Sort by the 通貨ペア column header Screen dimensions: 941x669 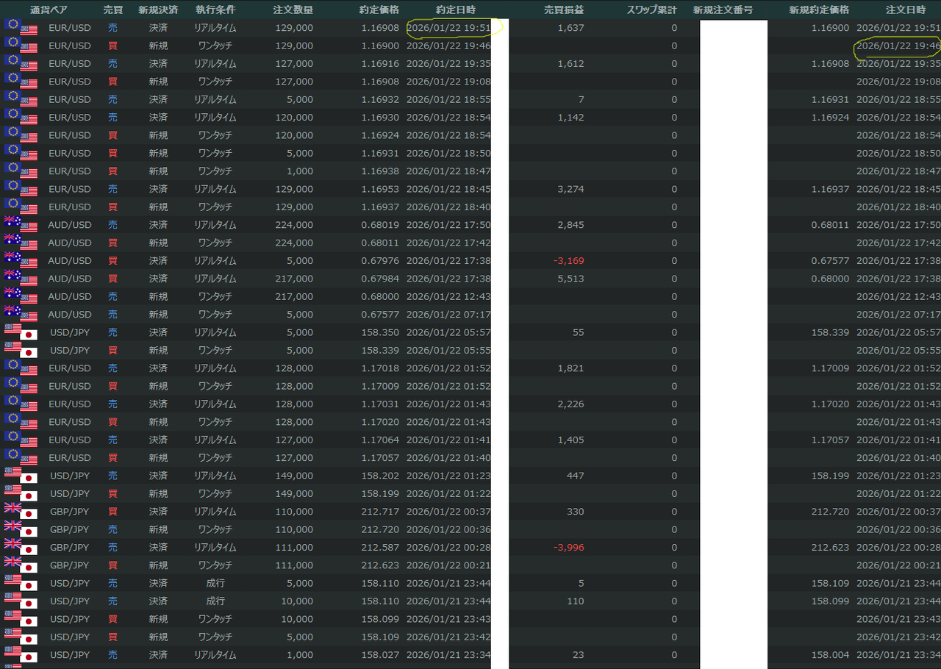coord(49,10)
